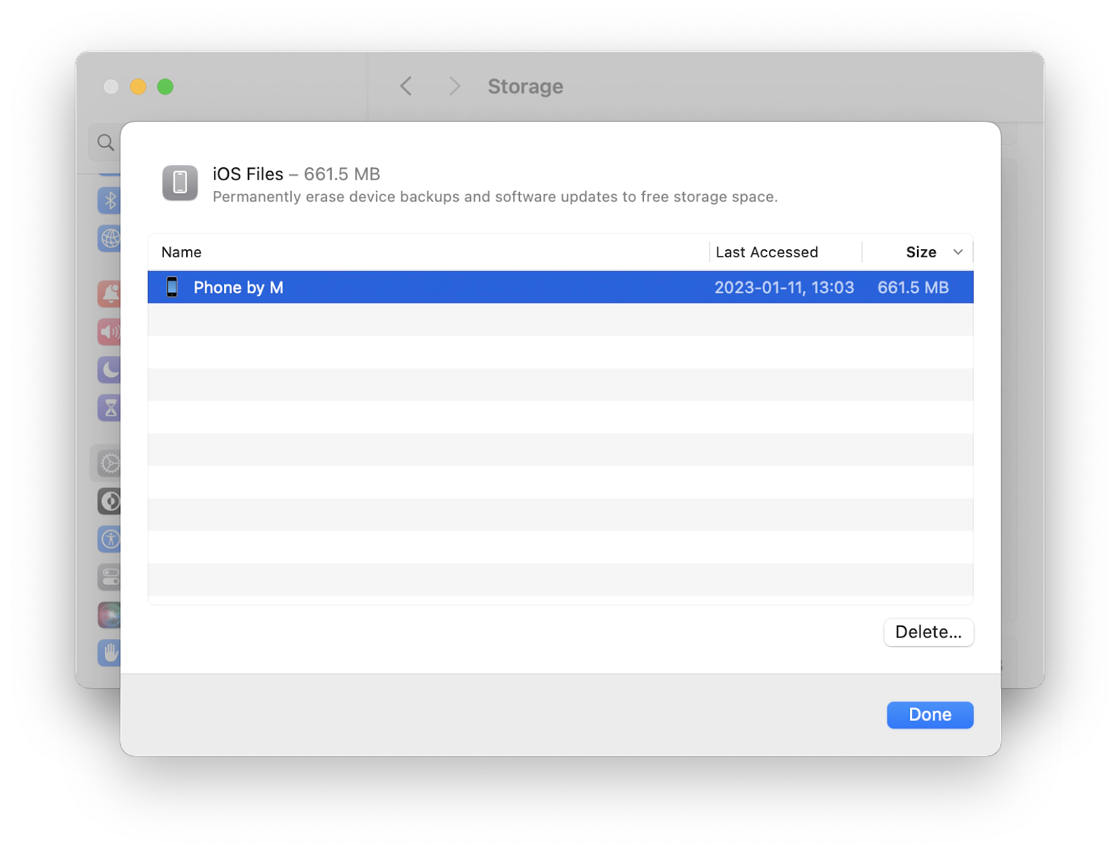Open Bluetooth in the Settings sidebar
1120x856 pixels.
tap(109, 201)
